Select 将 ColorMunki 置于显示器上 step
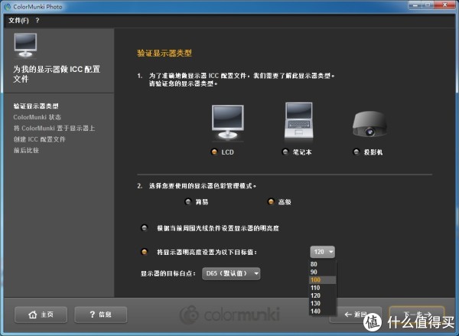Screen dimensions: 459x336 tap(54, 129)
